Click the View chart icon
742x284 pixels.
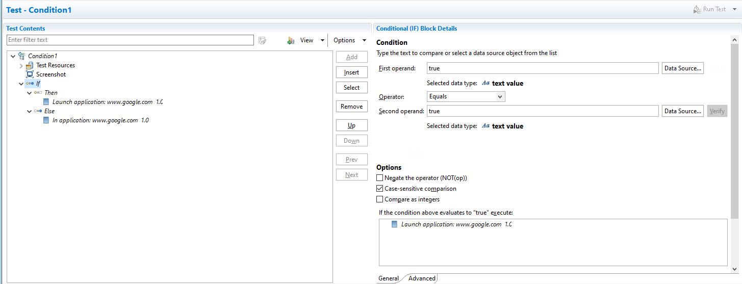pos(291,40)
